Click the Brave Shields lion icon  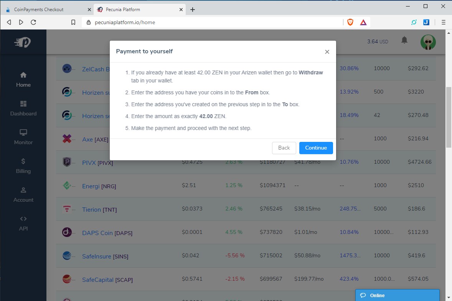[x=350, y=22]
